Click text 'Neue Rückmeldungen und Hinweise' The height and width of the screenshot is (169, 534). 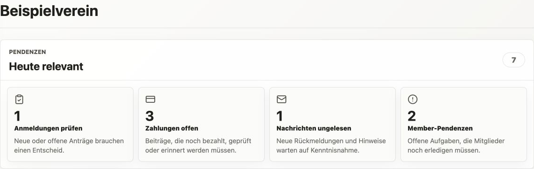coord(331,141)
